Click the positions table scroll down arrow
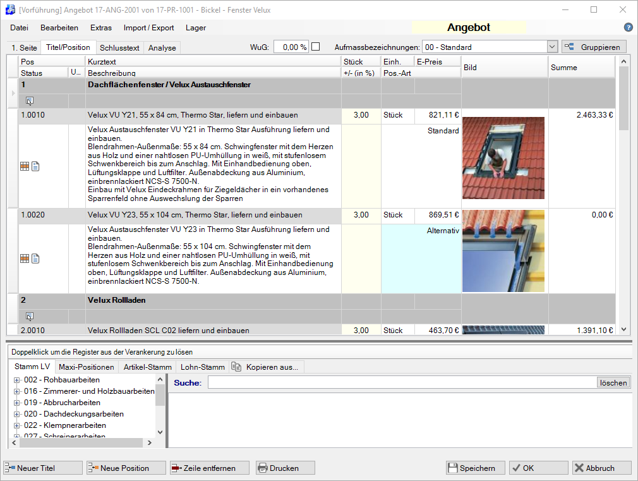Viewport: 638px width, 481px height. pos(623,329)
